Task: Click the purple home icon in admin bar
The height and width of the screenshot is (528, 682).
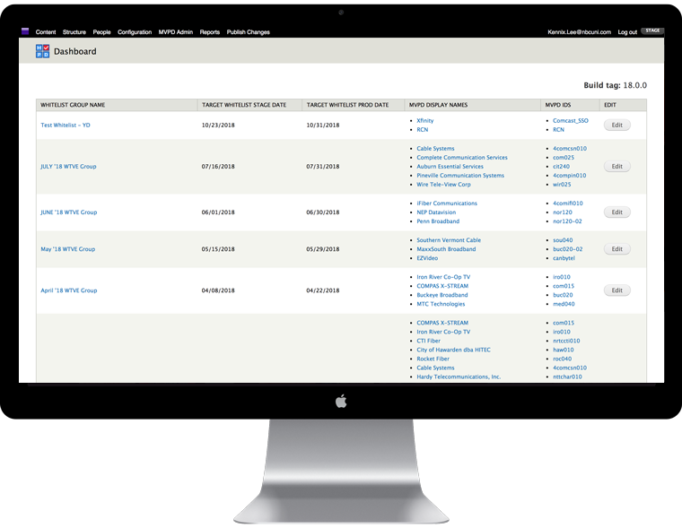Action: click(25, 31)
